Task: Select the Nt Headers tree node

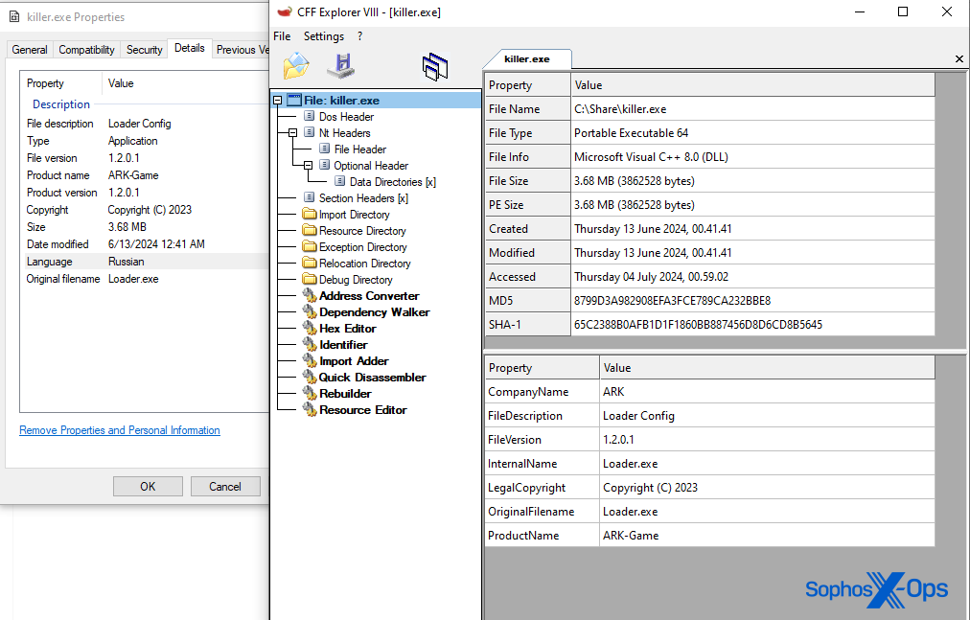Action: coord(344,133)
